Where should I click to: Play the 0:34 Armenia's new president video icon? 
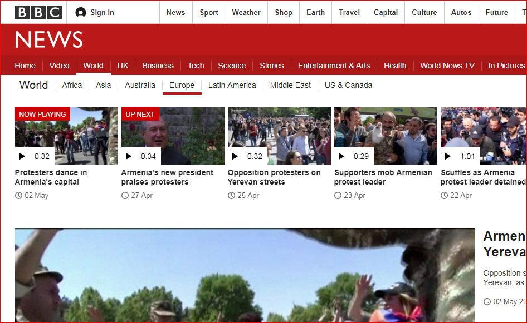tap(128, 156)
